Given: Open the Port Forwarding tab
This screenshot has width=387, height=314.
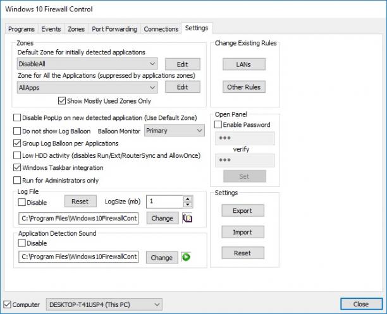Looking at the screenshot, I should tap(114, 29).
